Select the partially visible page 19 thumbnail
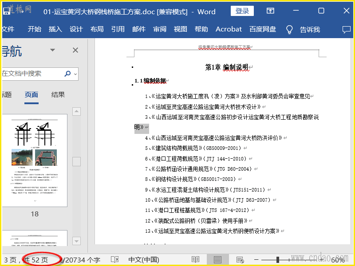 [35, 238]
